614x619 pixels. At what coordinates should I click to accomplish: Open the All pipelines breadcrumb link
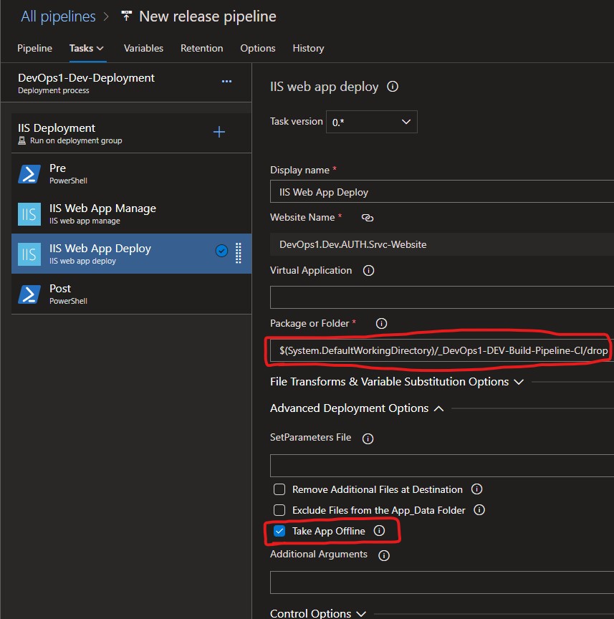(x=58, y=16)
